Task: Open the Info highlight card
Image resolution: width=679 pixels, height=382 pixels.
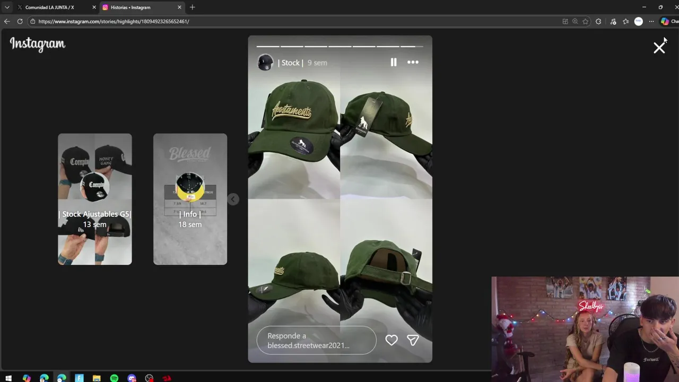Action: pyautogui.click(x=190, y=199)
